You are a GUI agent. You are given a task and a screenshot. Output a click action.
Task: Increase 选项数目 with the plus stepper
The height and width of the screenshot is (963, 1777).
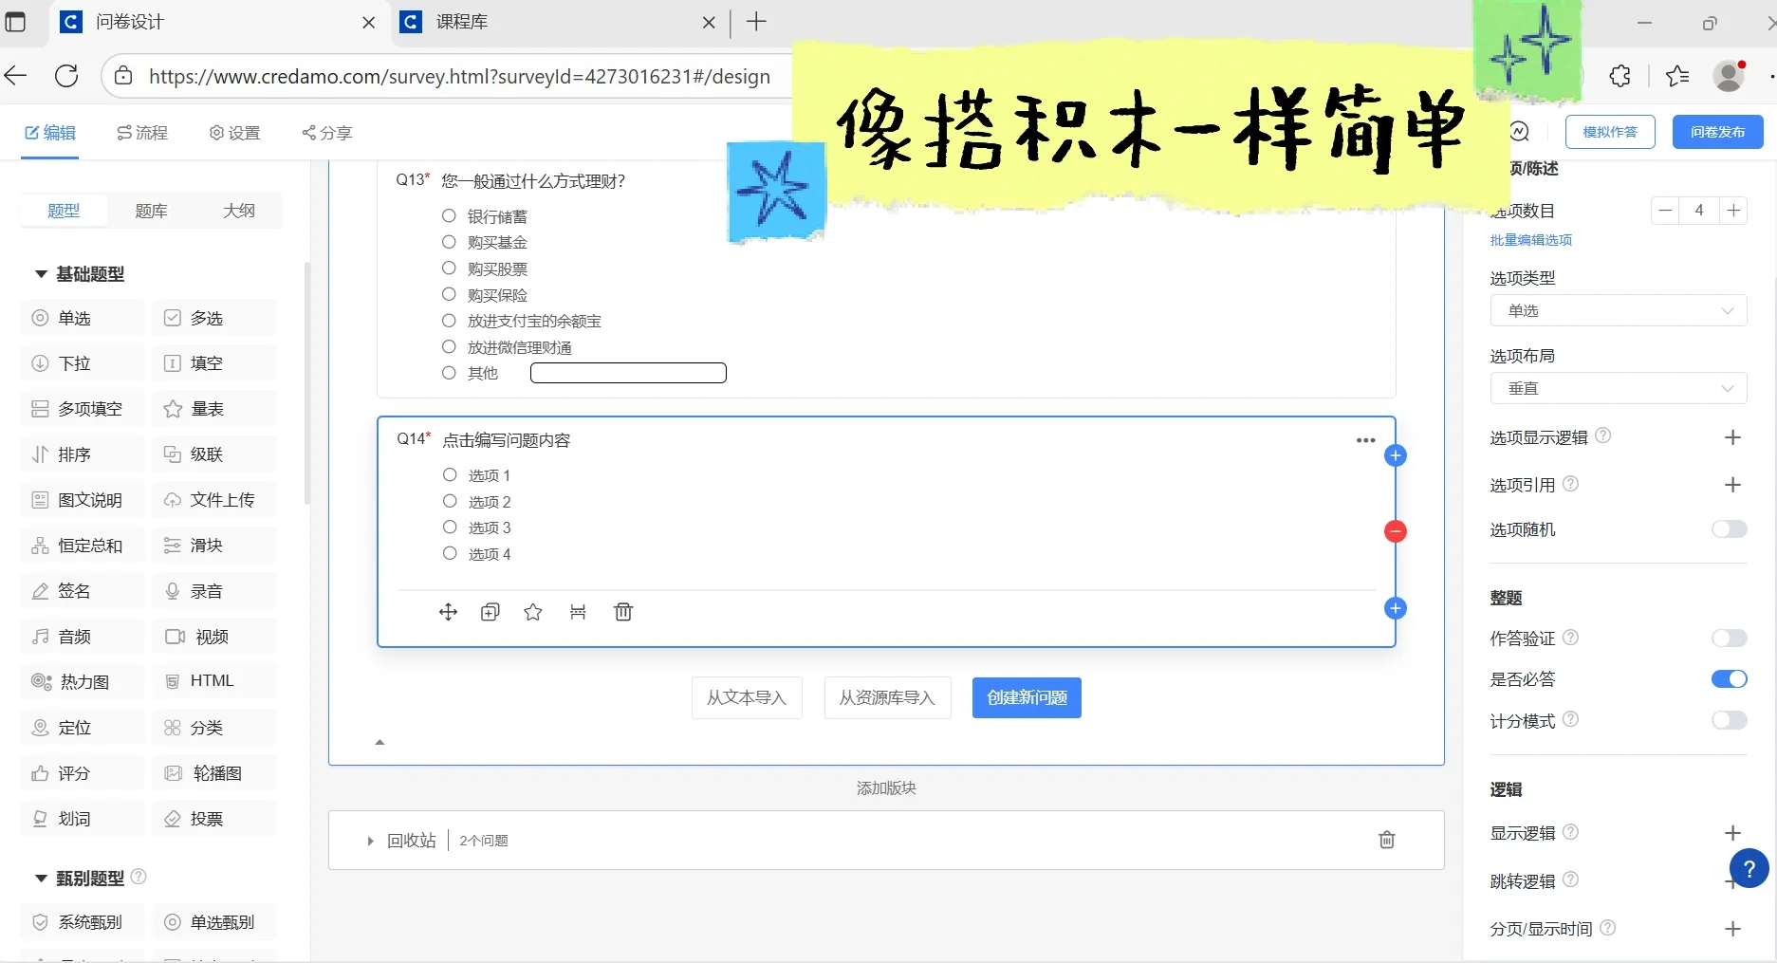(x=1734, y=211)
